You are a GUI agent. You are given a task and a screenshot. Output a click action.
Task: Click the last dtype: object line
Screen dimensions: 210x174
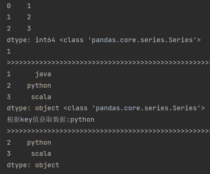(x=33, y=165)
